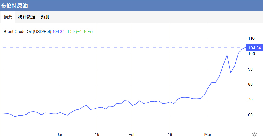Click the Brent Crude Oil (USD/Bbl) legend label
The height and width of the screenshot is (137, 263).
(x=27, y=32)
